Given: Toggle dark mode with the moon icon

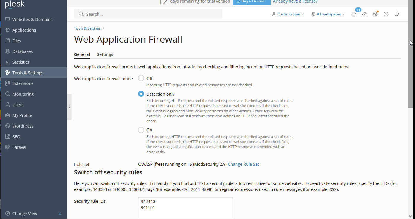Looking at the screenshot, I should [x=397, y=14].
